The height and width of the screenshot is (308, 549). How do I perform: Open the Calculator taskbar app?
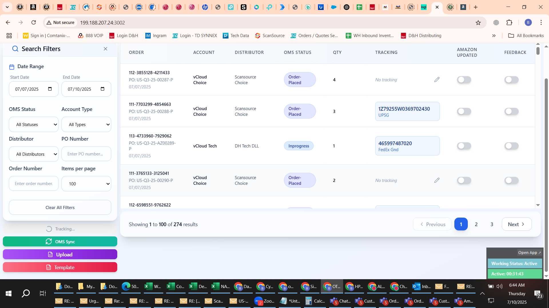pyautogui.click(x=315, y=301)
